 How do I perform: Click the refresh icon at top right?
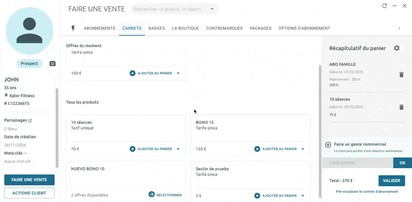tap(384, 6)
